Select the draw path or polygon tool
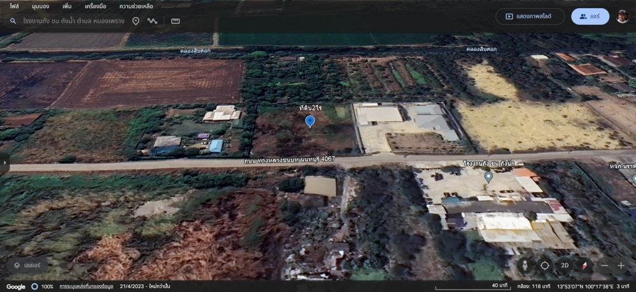This screenshot has height=292, width=636. pos(153,21)
